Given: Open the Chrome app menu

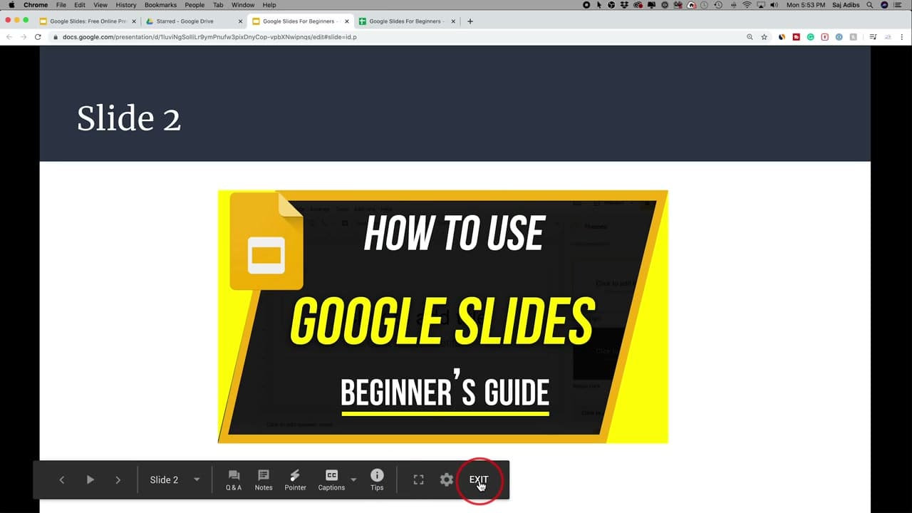Looking at the screenshot, I should (x=36, y=5).
